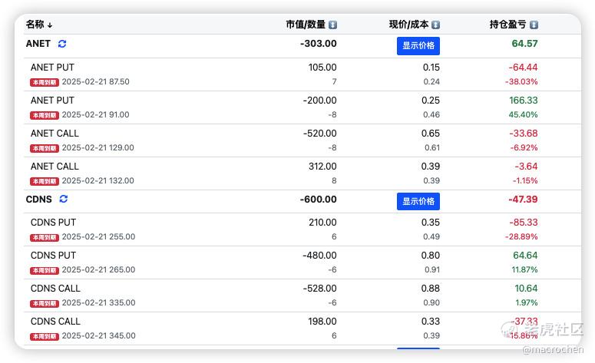Click profit value 166.33
This screenshot has width=595, height=363.
point(524,100)
